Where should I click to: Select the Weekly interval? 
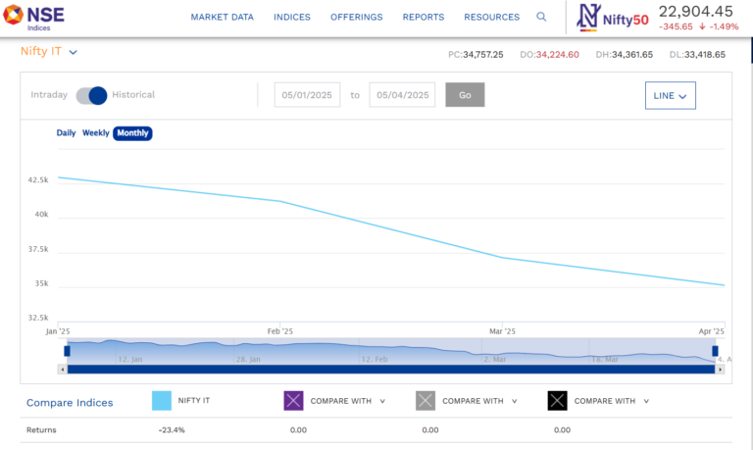click(x=95, y=133)
